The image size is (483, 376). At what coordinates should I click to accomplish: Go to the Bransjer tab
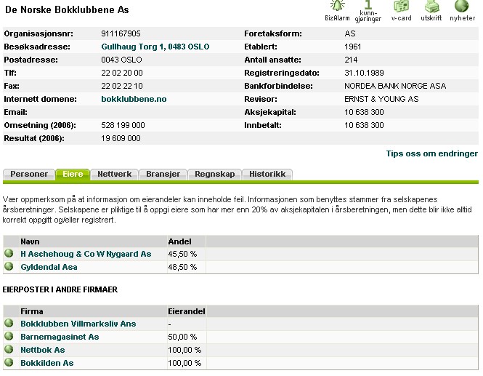[163, 175]
